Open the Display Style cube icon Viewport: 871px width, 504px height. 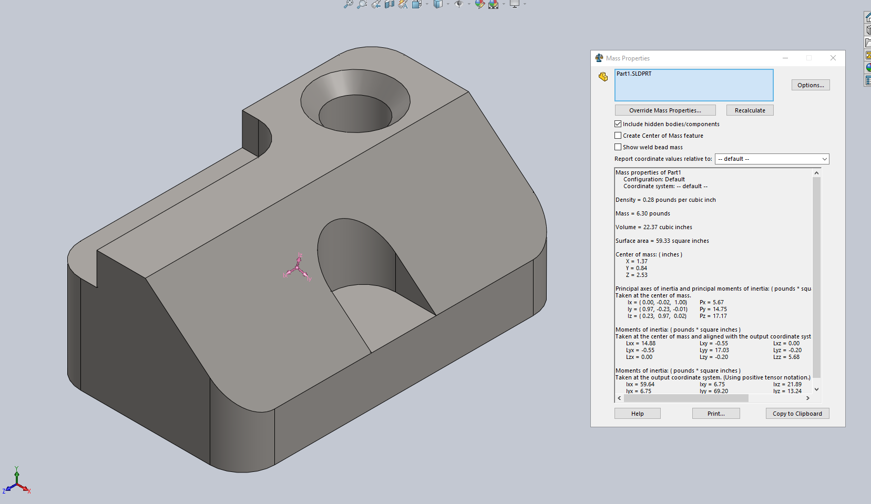tap(437, 4)
